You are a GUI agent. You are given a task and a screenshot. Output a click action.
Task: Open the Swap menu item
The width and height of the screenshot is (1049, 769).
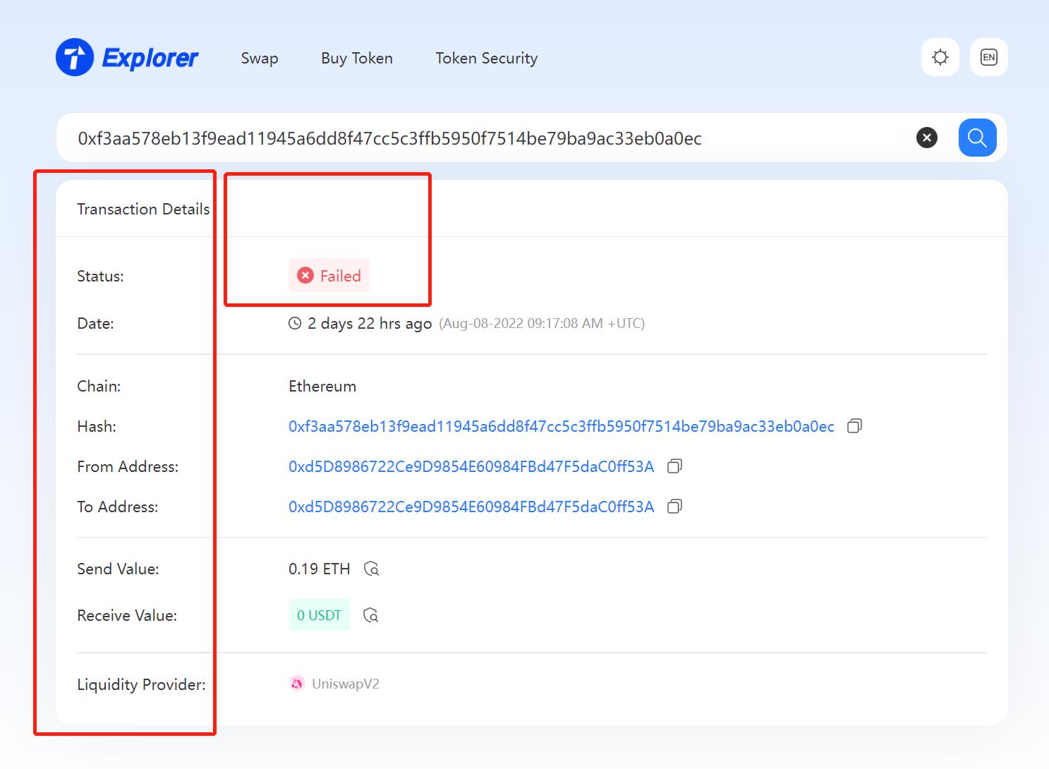click(260, 58)
